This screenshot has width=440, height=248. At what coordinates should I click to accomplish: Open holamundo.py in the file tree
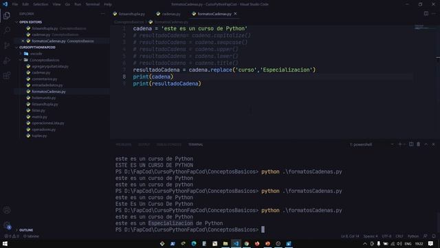(43, 98)
